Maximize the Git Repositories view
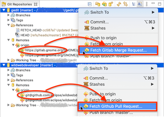This screenshot has width=164, height=117. click(160, 4)
